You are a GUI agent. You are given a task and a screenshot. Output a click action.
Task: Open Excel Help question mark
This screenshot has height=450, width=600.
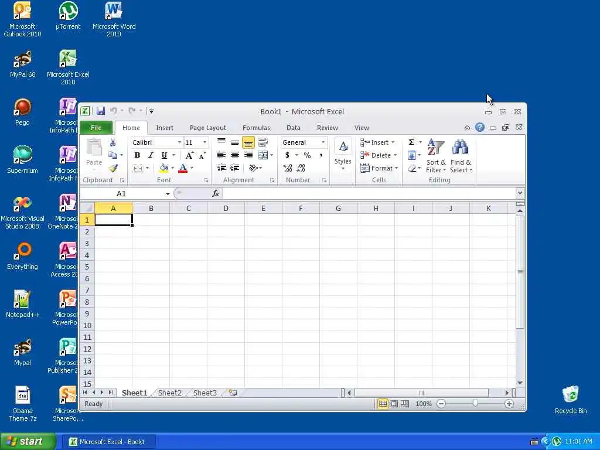pos(479,127)
